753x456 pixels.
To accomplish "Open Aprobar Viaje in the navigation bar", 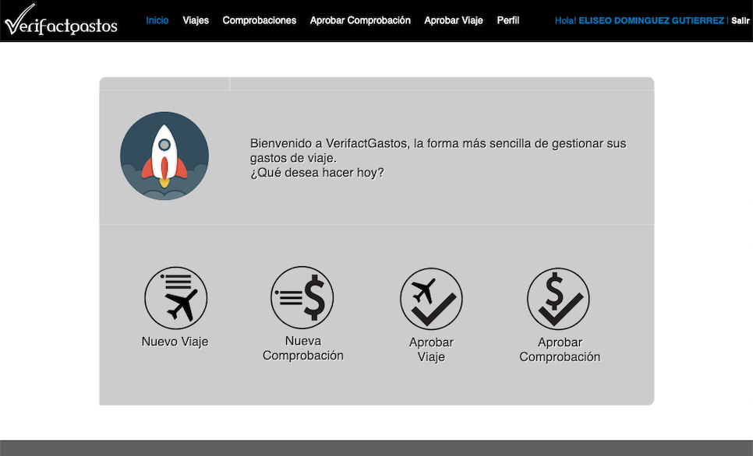I will [x=454, y=20].
